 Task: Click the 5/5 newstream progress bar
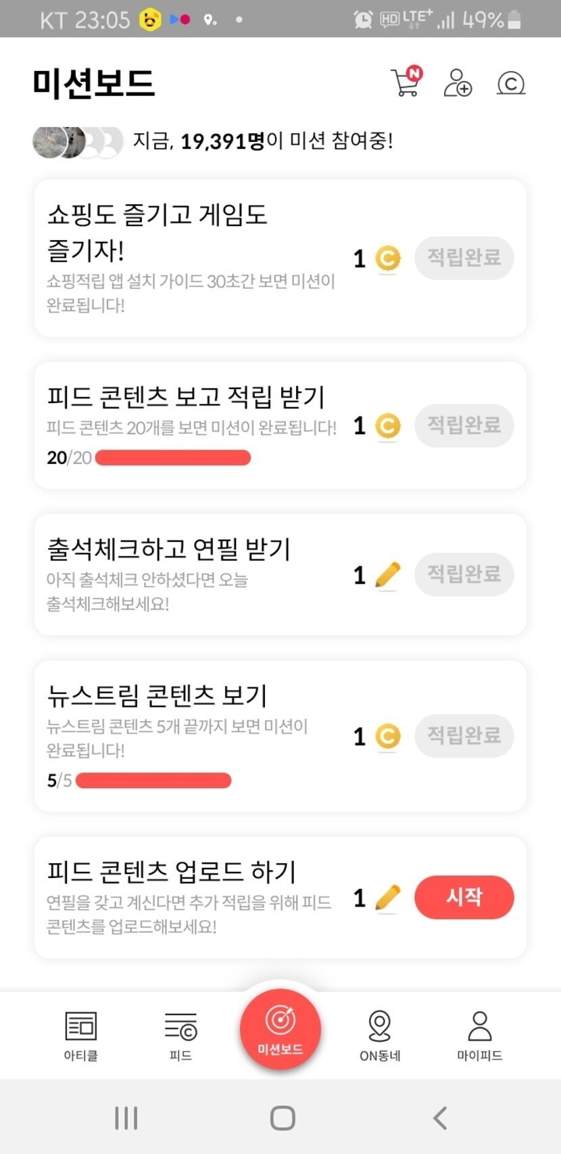pos(153,781)
